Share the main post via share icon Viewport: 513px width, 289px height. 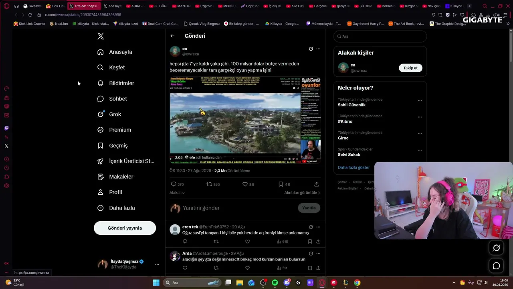tap(317, 184)
